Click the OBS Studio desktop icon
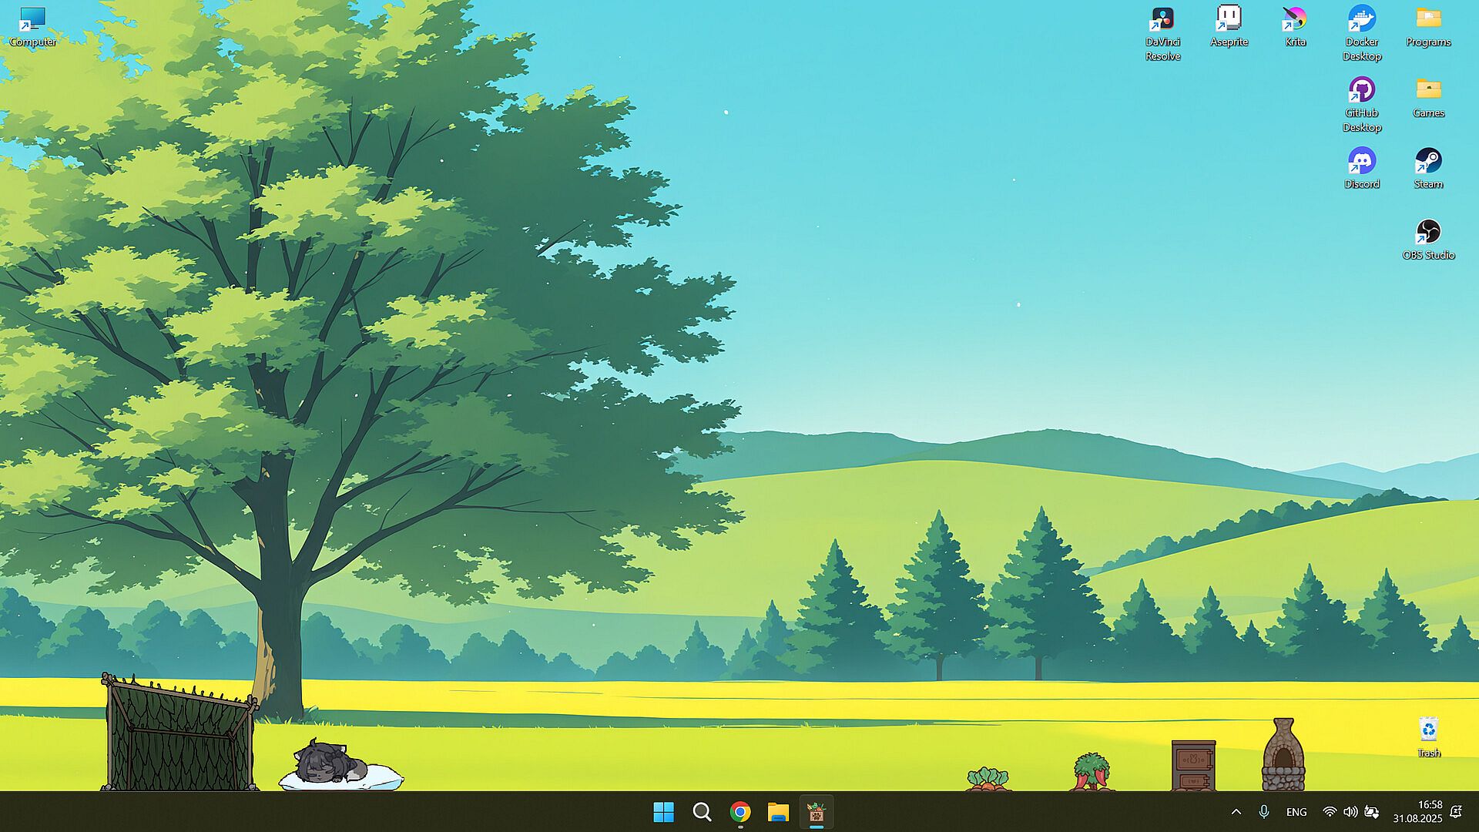Screen dimensions: 1479x832 click(1428, 233)
